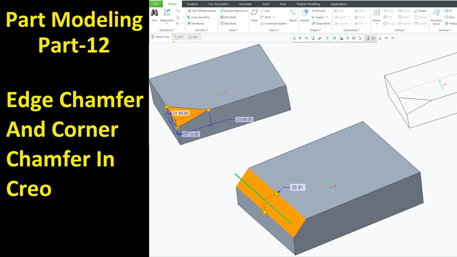Image resolution: width=457 pixels, height=257 pixels.
Task: Click the Repaint icon in graphics toolbar
Action: tap(313, 38)
